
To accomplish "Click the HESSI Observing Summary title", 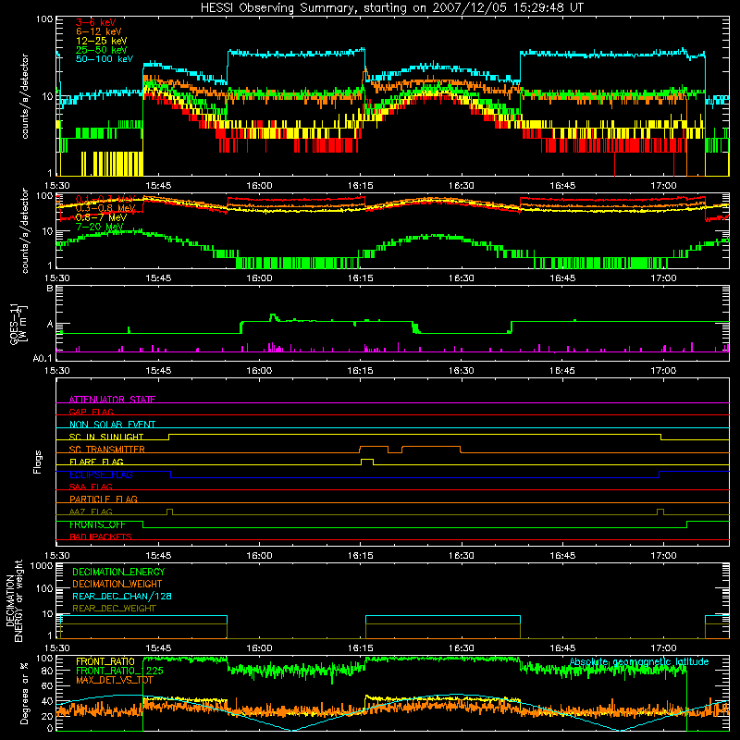I will (x=391, y=7).
